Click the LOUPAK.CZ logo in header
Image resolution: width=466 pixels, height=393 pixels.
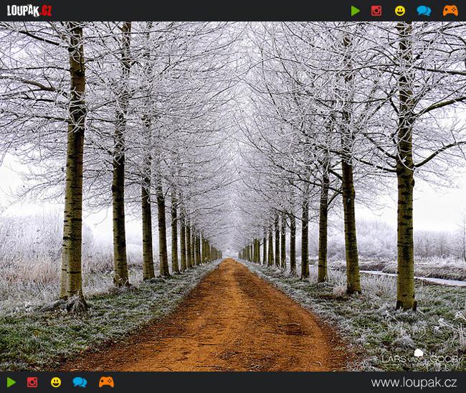(29, 10)
